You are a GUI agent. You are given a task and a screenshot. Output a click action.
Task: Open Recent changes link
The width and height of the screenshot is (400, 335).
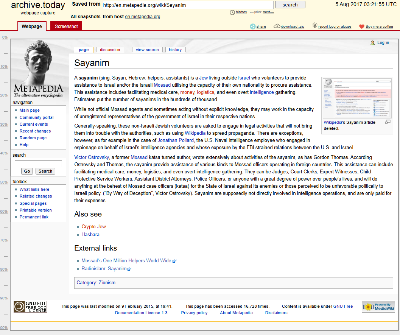click(x=35, y=131)
